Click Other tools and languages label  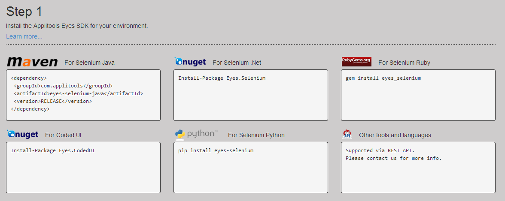tap(395, 135)
